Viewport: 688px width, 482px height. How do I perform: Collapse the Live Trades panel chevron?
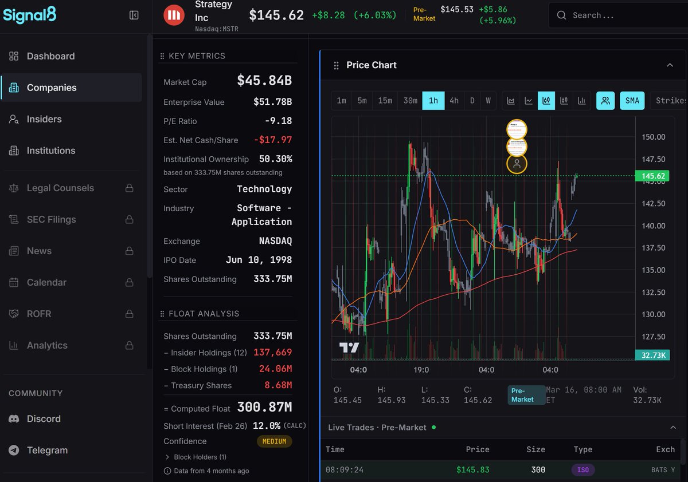(673, 428)
